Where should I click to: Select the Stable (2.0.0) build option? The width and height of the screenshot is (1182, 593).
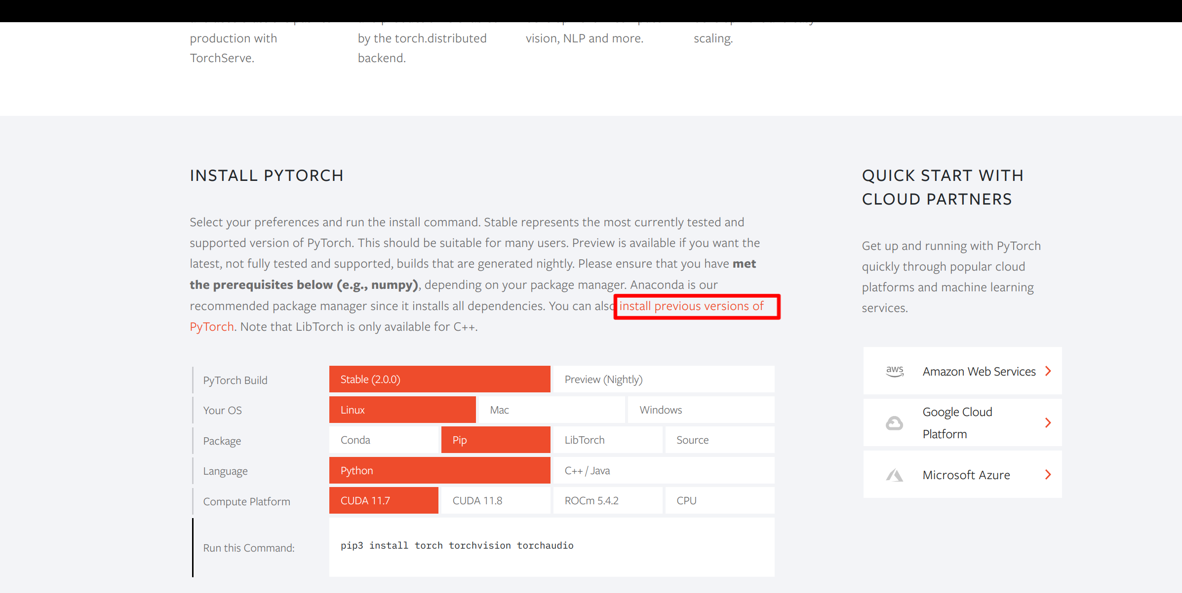tap(439, 380)
